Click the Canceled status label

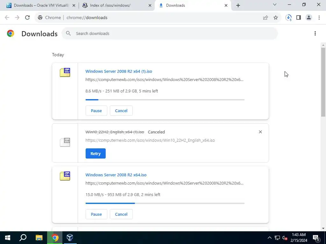[156, 132]
